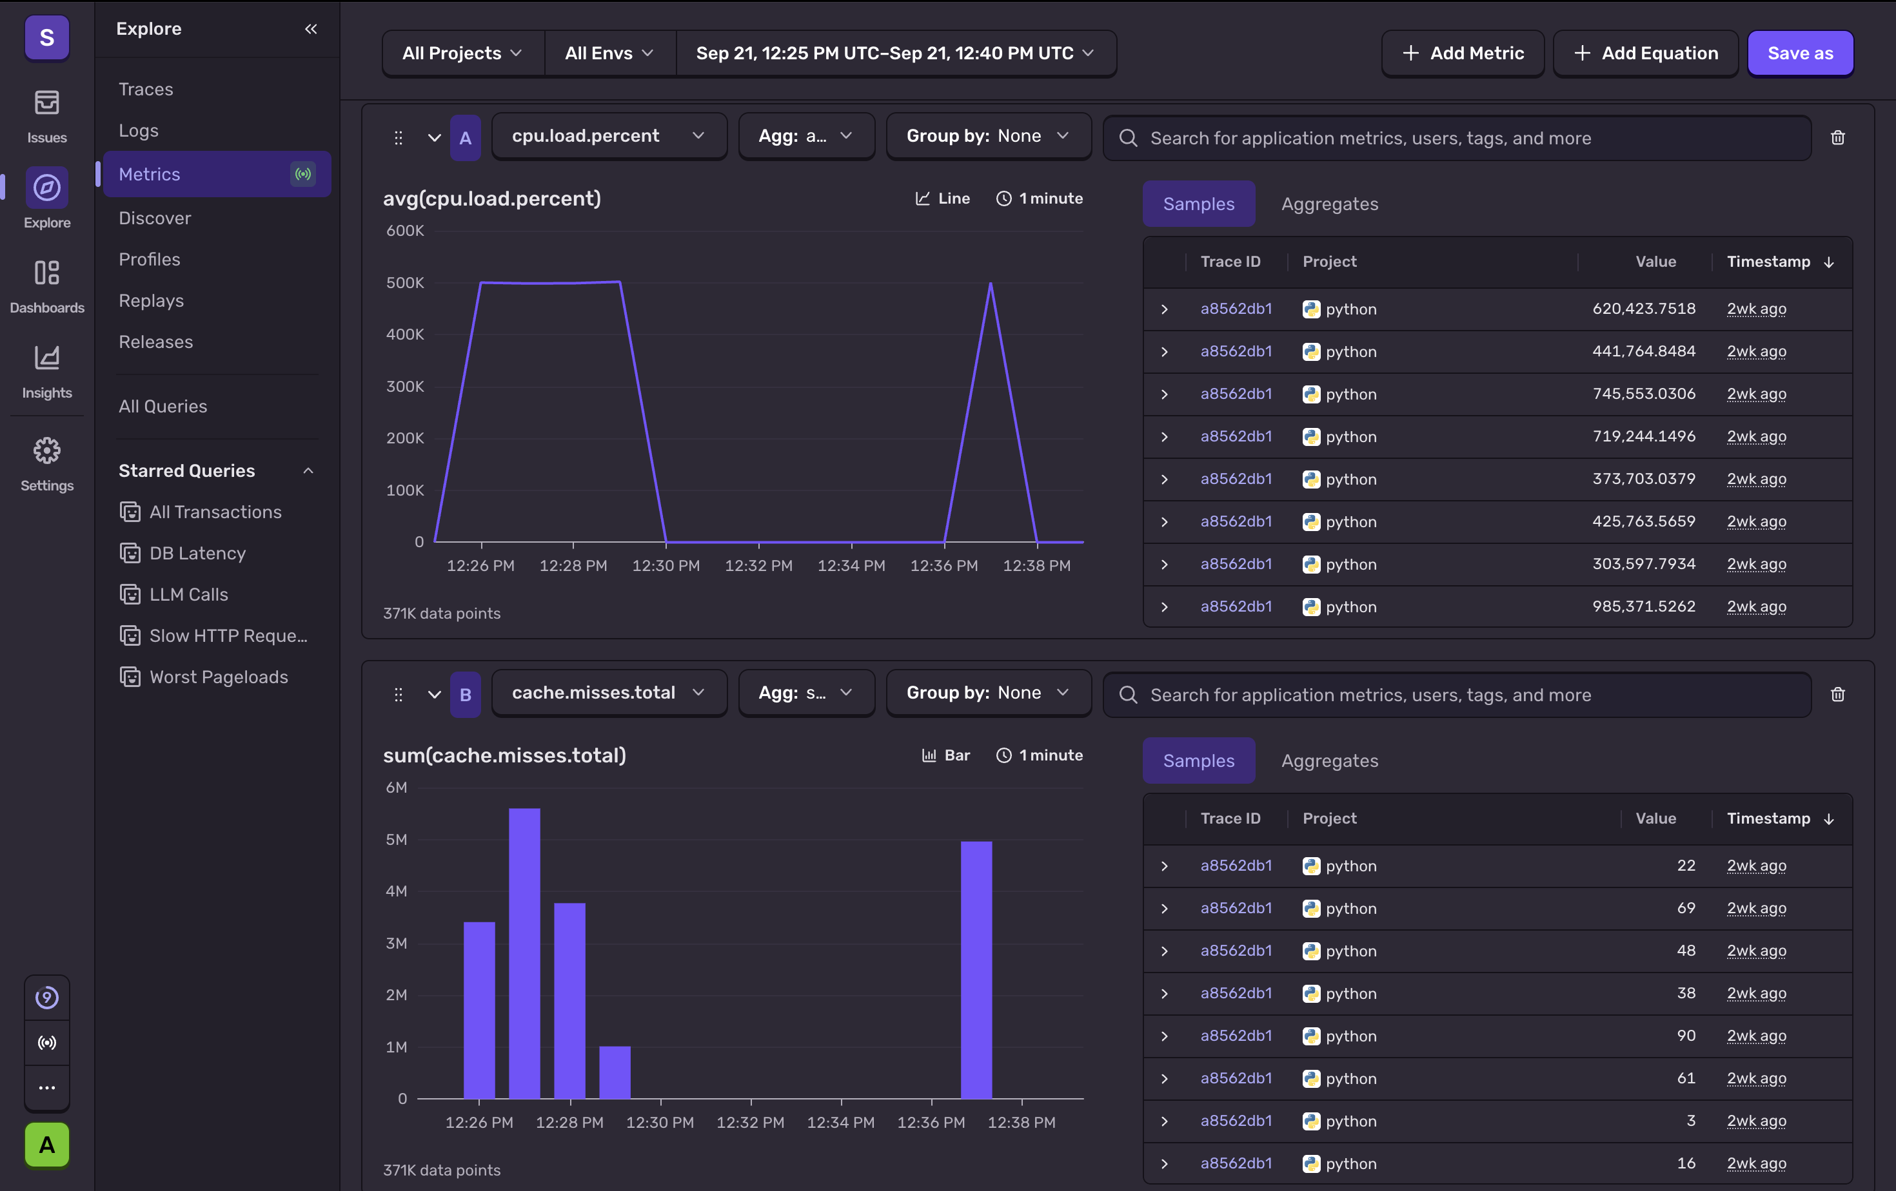
Task: Switch to Aggregates tab for metric B
Action: pyautogui.click(x=1330, y=760)
